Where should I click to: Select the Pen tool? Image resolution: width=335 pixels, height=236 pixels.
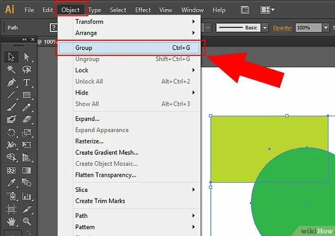pyautogui.click(x=11, y=82)
